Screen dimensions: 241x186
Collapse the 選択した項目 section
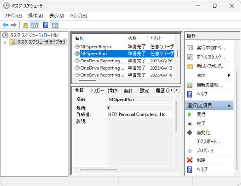(229, 105)
